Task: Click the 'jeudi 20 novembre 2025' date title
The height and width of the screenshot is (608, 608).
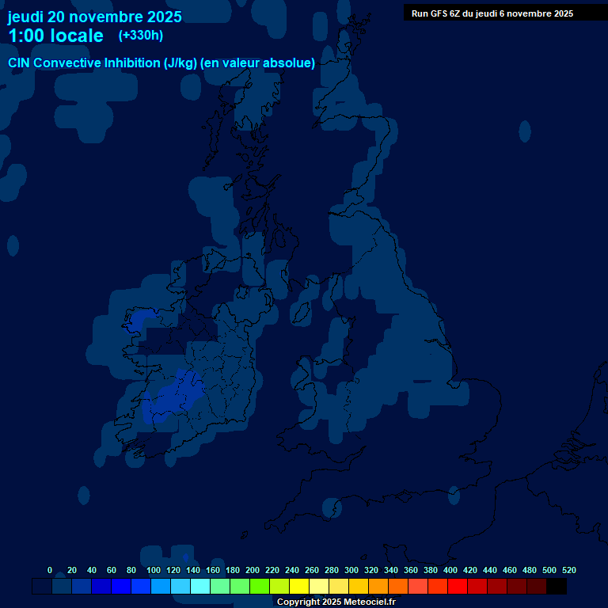Action: [x=94, y=17]
